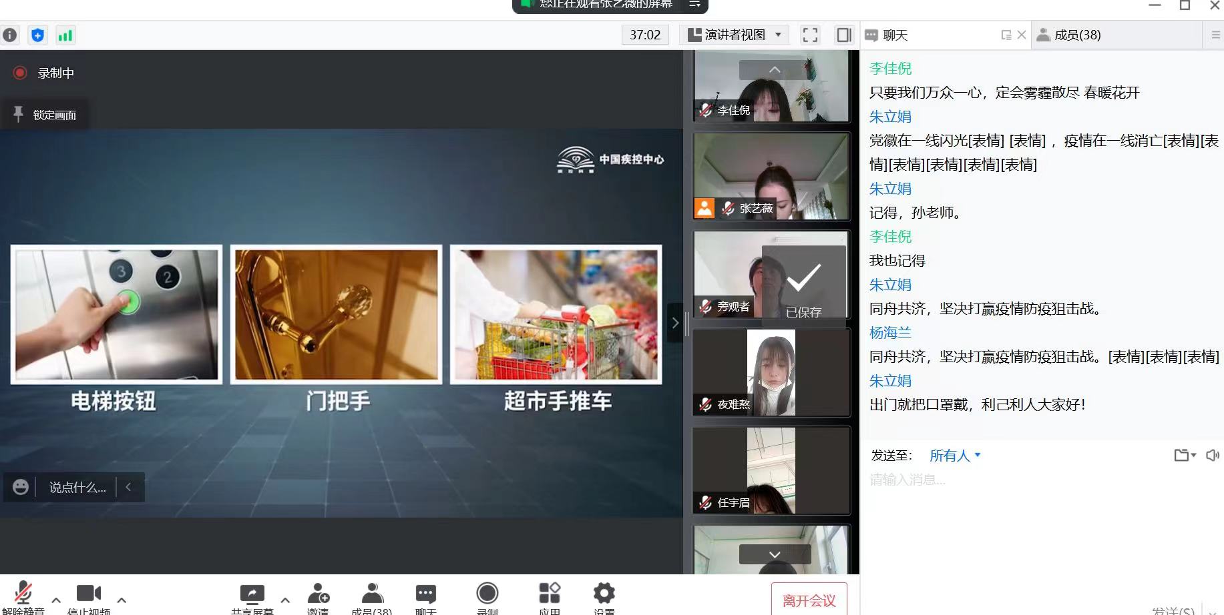Expand the share screen options arrow
1224x615 pixels.
coord(285,600)
